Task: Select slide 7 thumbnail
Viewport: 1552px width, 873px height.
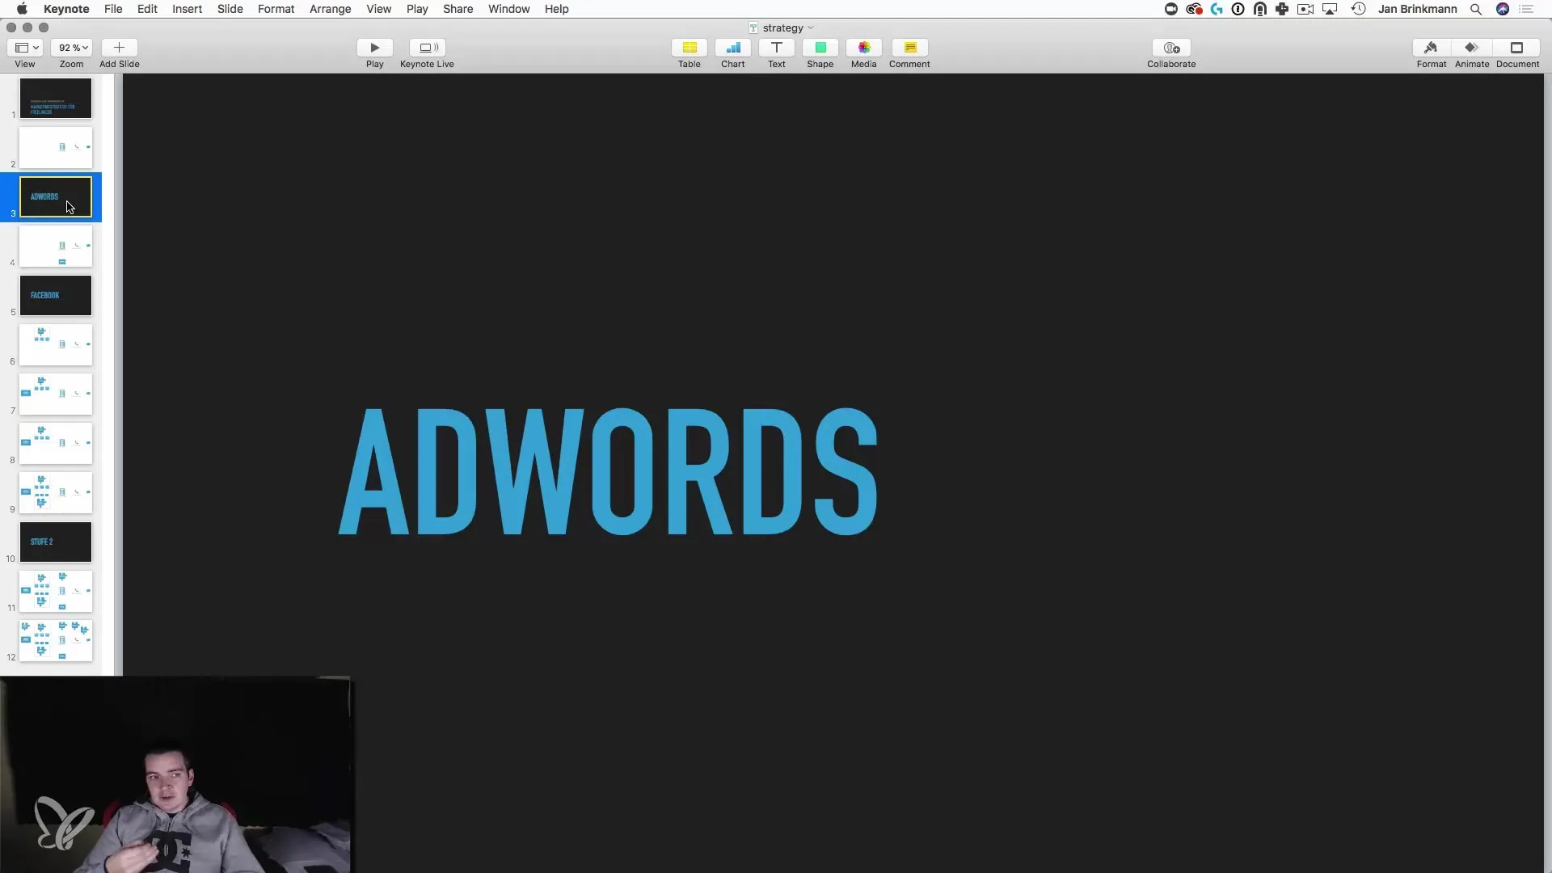Action: [56, 394]
